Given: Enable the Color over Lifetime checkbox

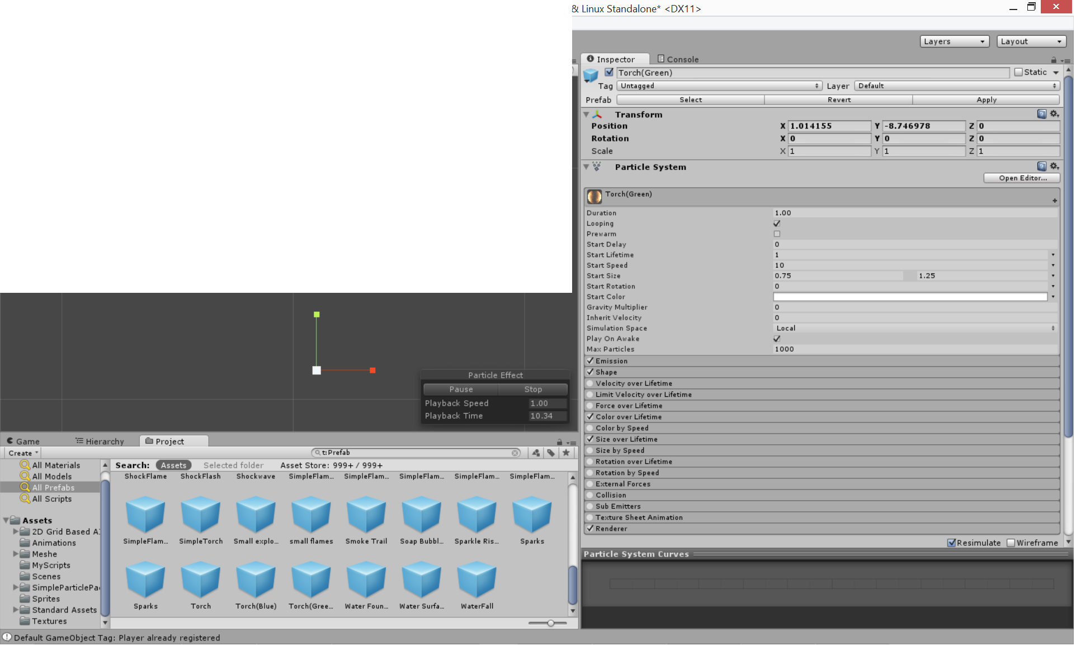Looking at the screenshot, I should [x=590, y=416].
